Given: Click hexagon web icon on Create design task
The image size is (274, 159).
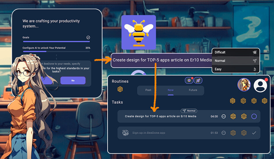Looking at the screenshot, I should (x=244, y=117).
